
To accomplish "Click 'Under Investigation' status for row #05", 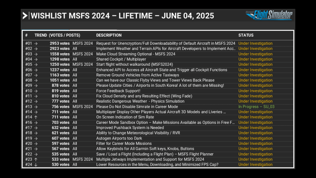I will pos(255,65).
